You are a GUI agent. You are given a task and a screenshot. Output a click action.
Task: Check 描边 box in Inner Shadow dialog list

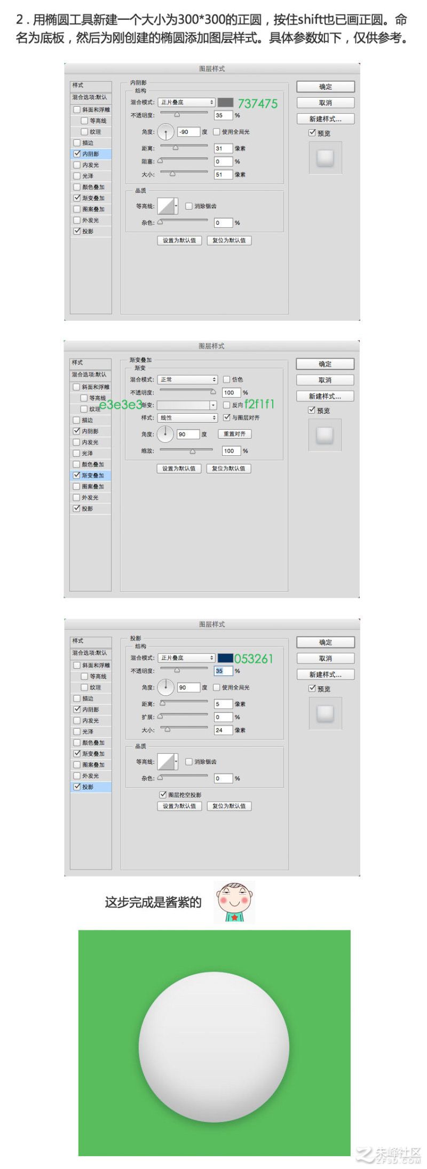[x=77, y=143]
